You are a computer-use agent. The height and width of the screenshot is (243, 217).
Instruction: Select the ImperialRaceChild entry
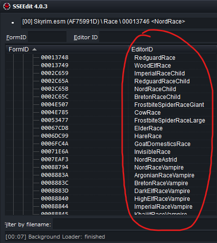(160, 73)
